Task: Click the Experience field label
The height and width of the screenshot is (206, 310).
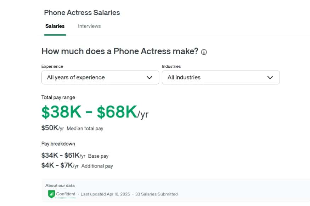Action: tap(52, 66)
